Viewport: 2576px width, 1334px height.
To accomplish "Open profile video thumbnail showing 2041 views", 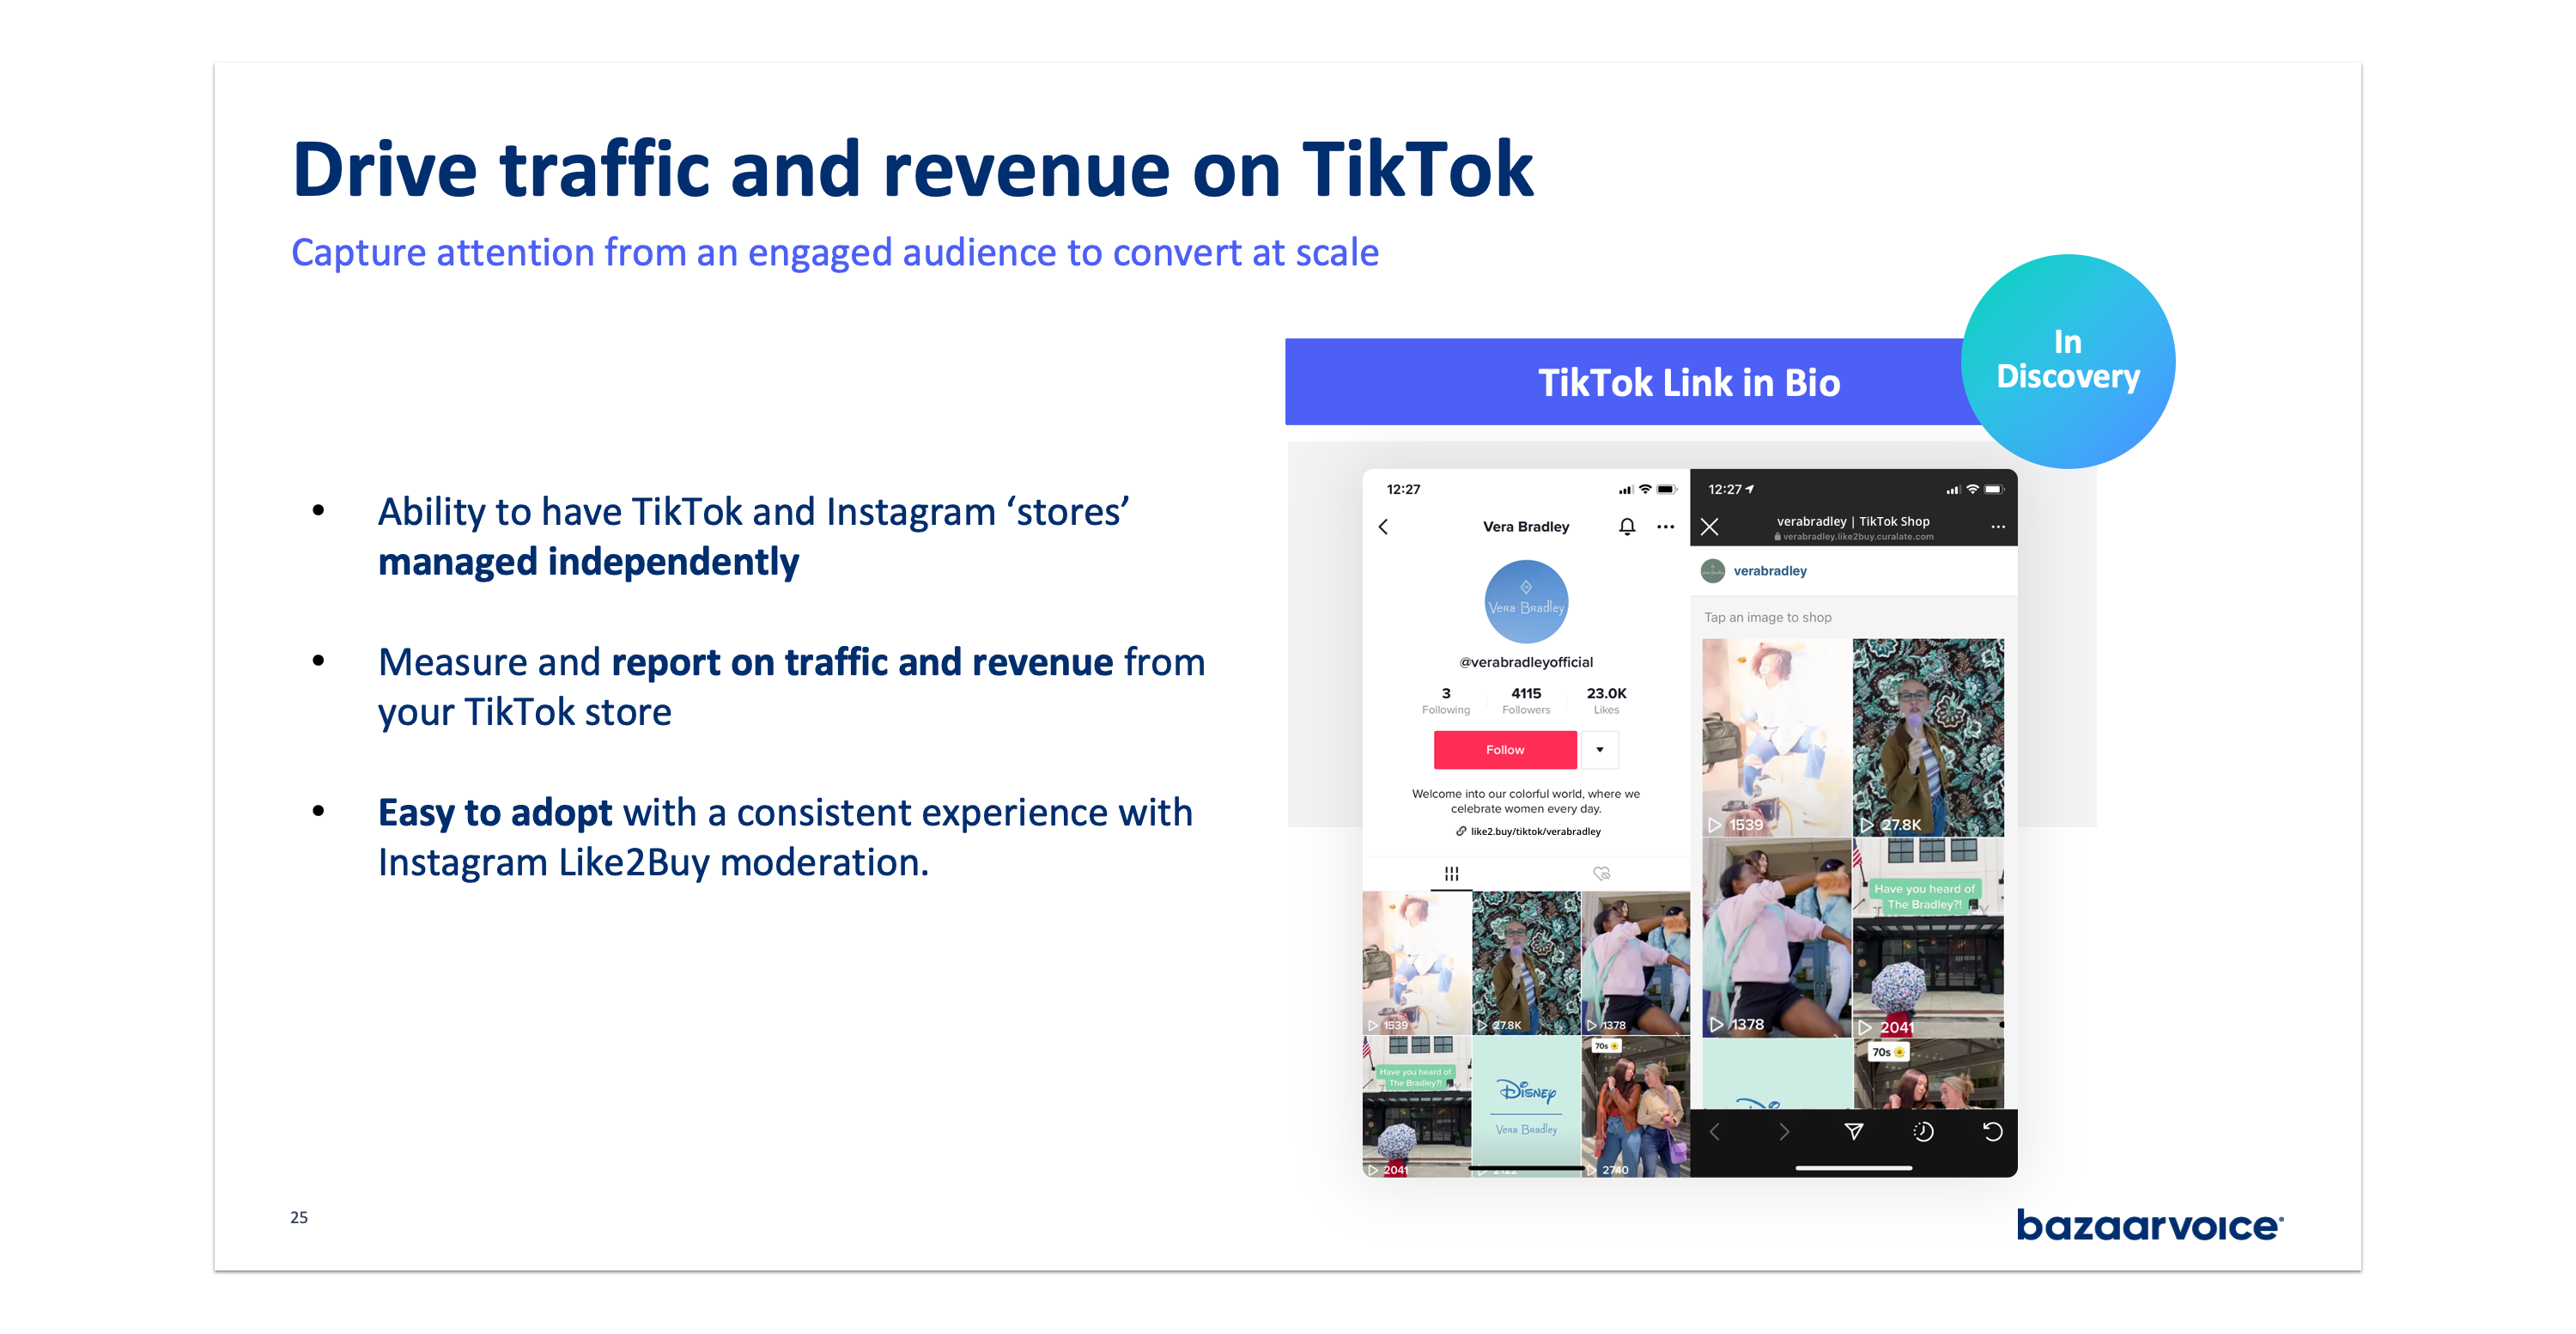I will pyautogui.click(x=1416, y=1106).
